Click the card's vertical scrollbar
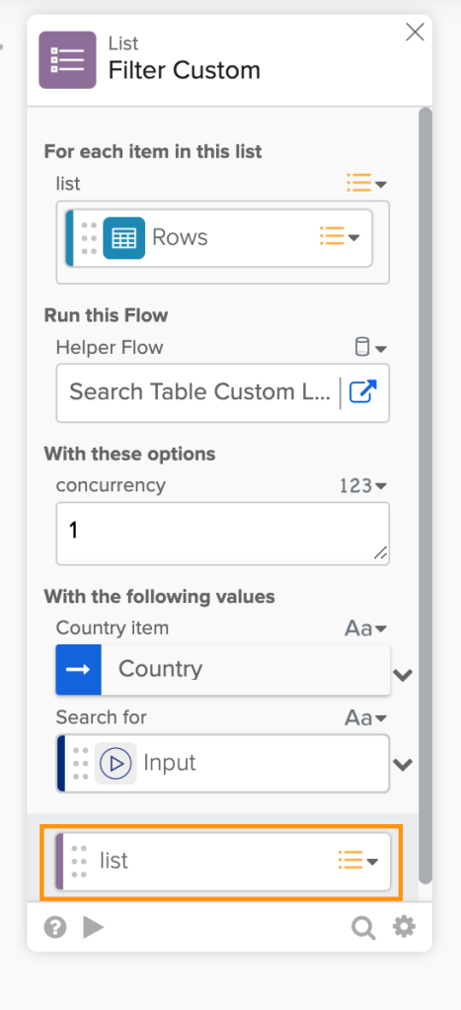 pyautogui.click(x=425, y=496)
